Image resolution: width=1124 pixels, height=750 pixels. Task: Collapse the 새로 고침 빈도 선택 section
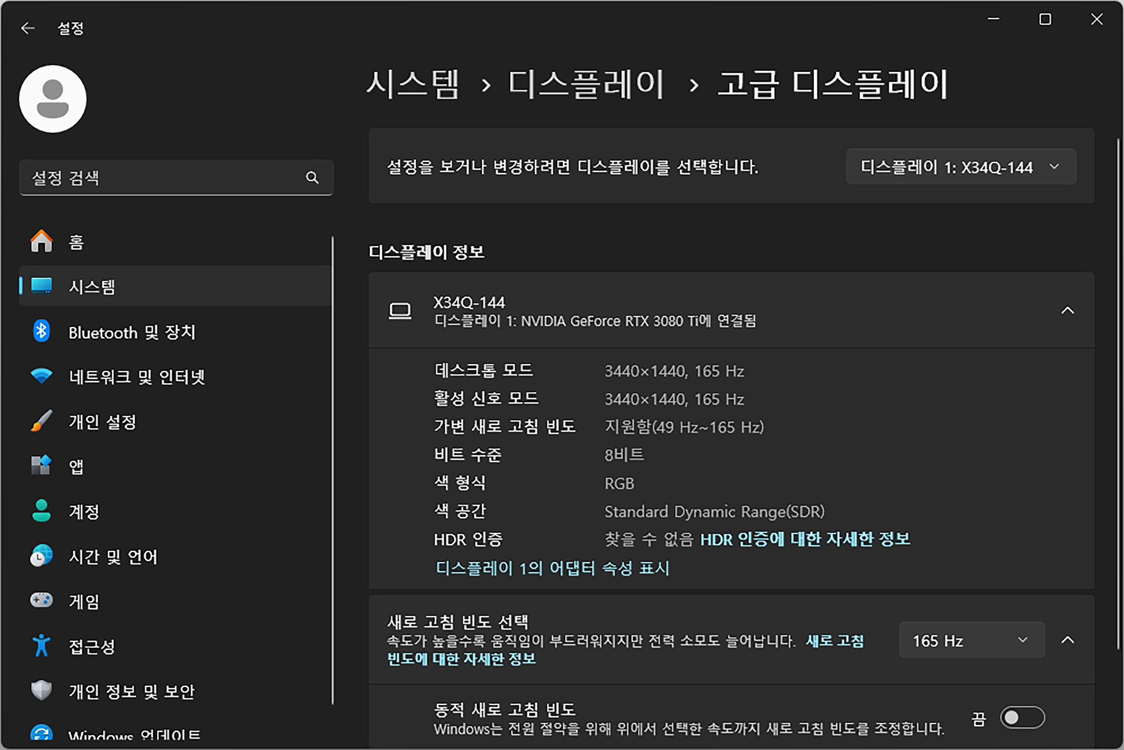[1067, 640]
